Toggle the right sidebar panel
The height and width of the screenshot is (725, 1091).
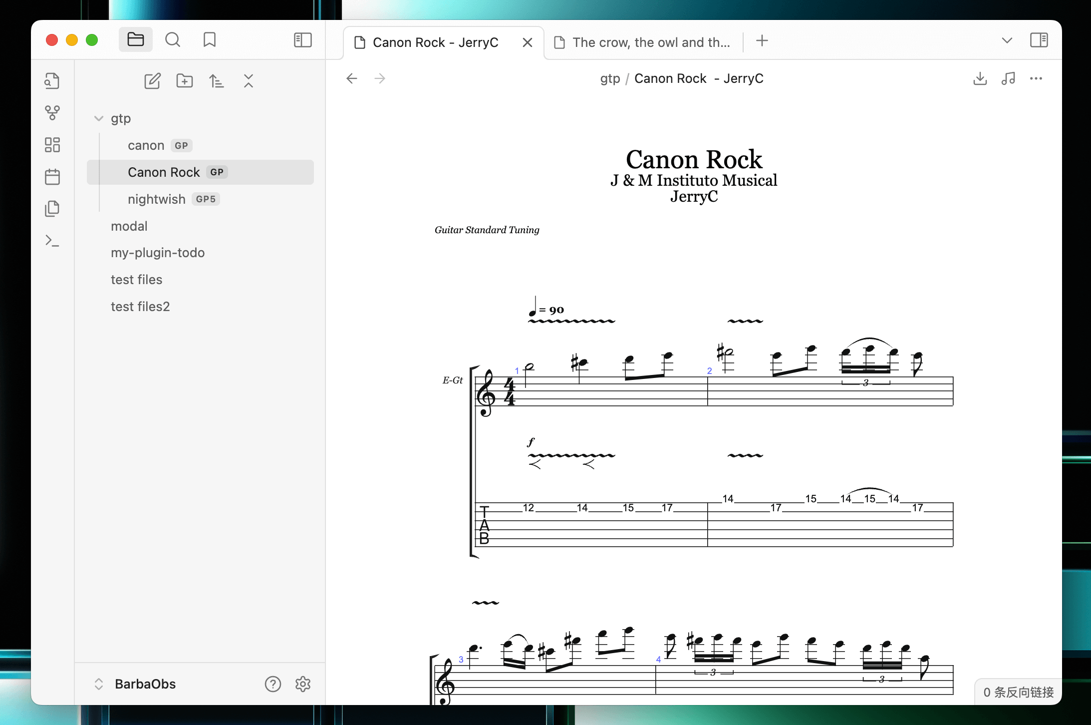(x=1039, y=40)
